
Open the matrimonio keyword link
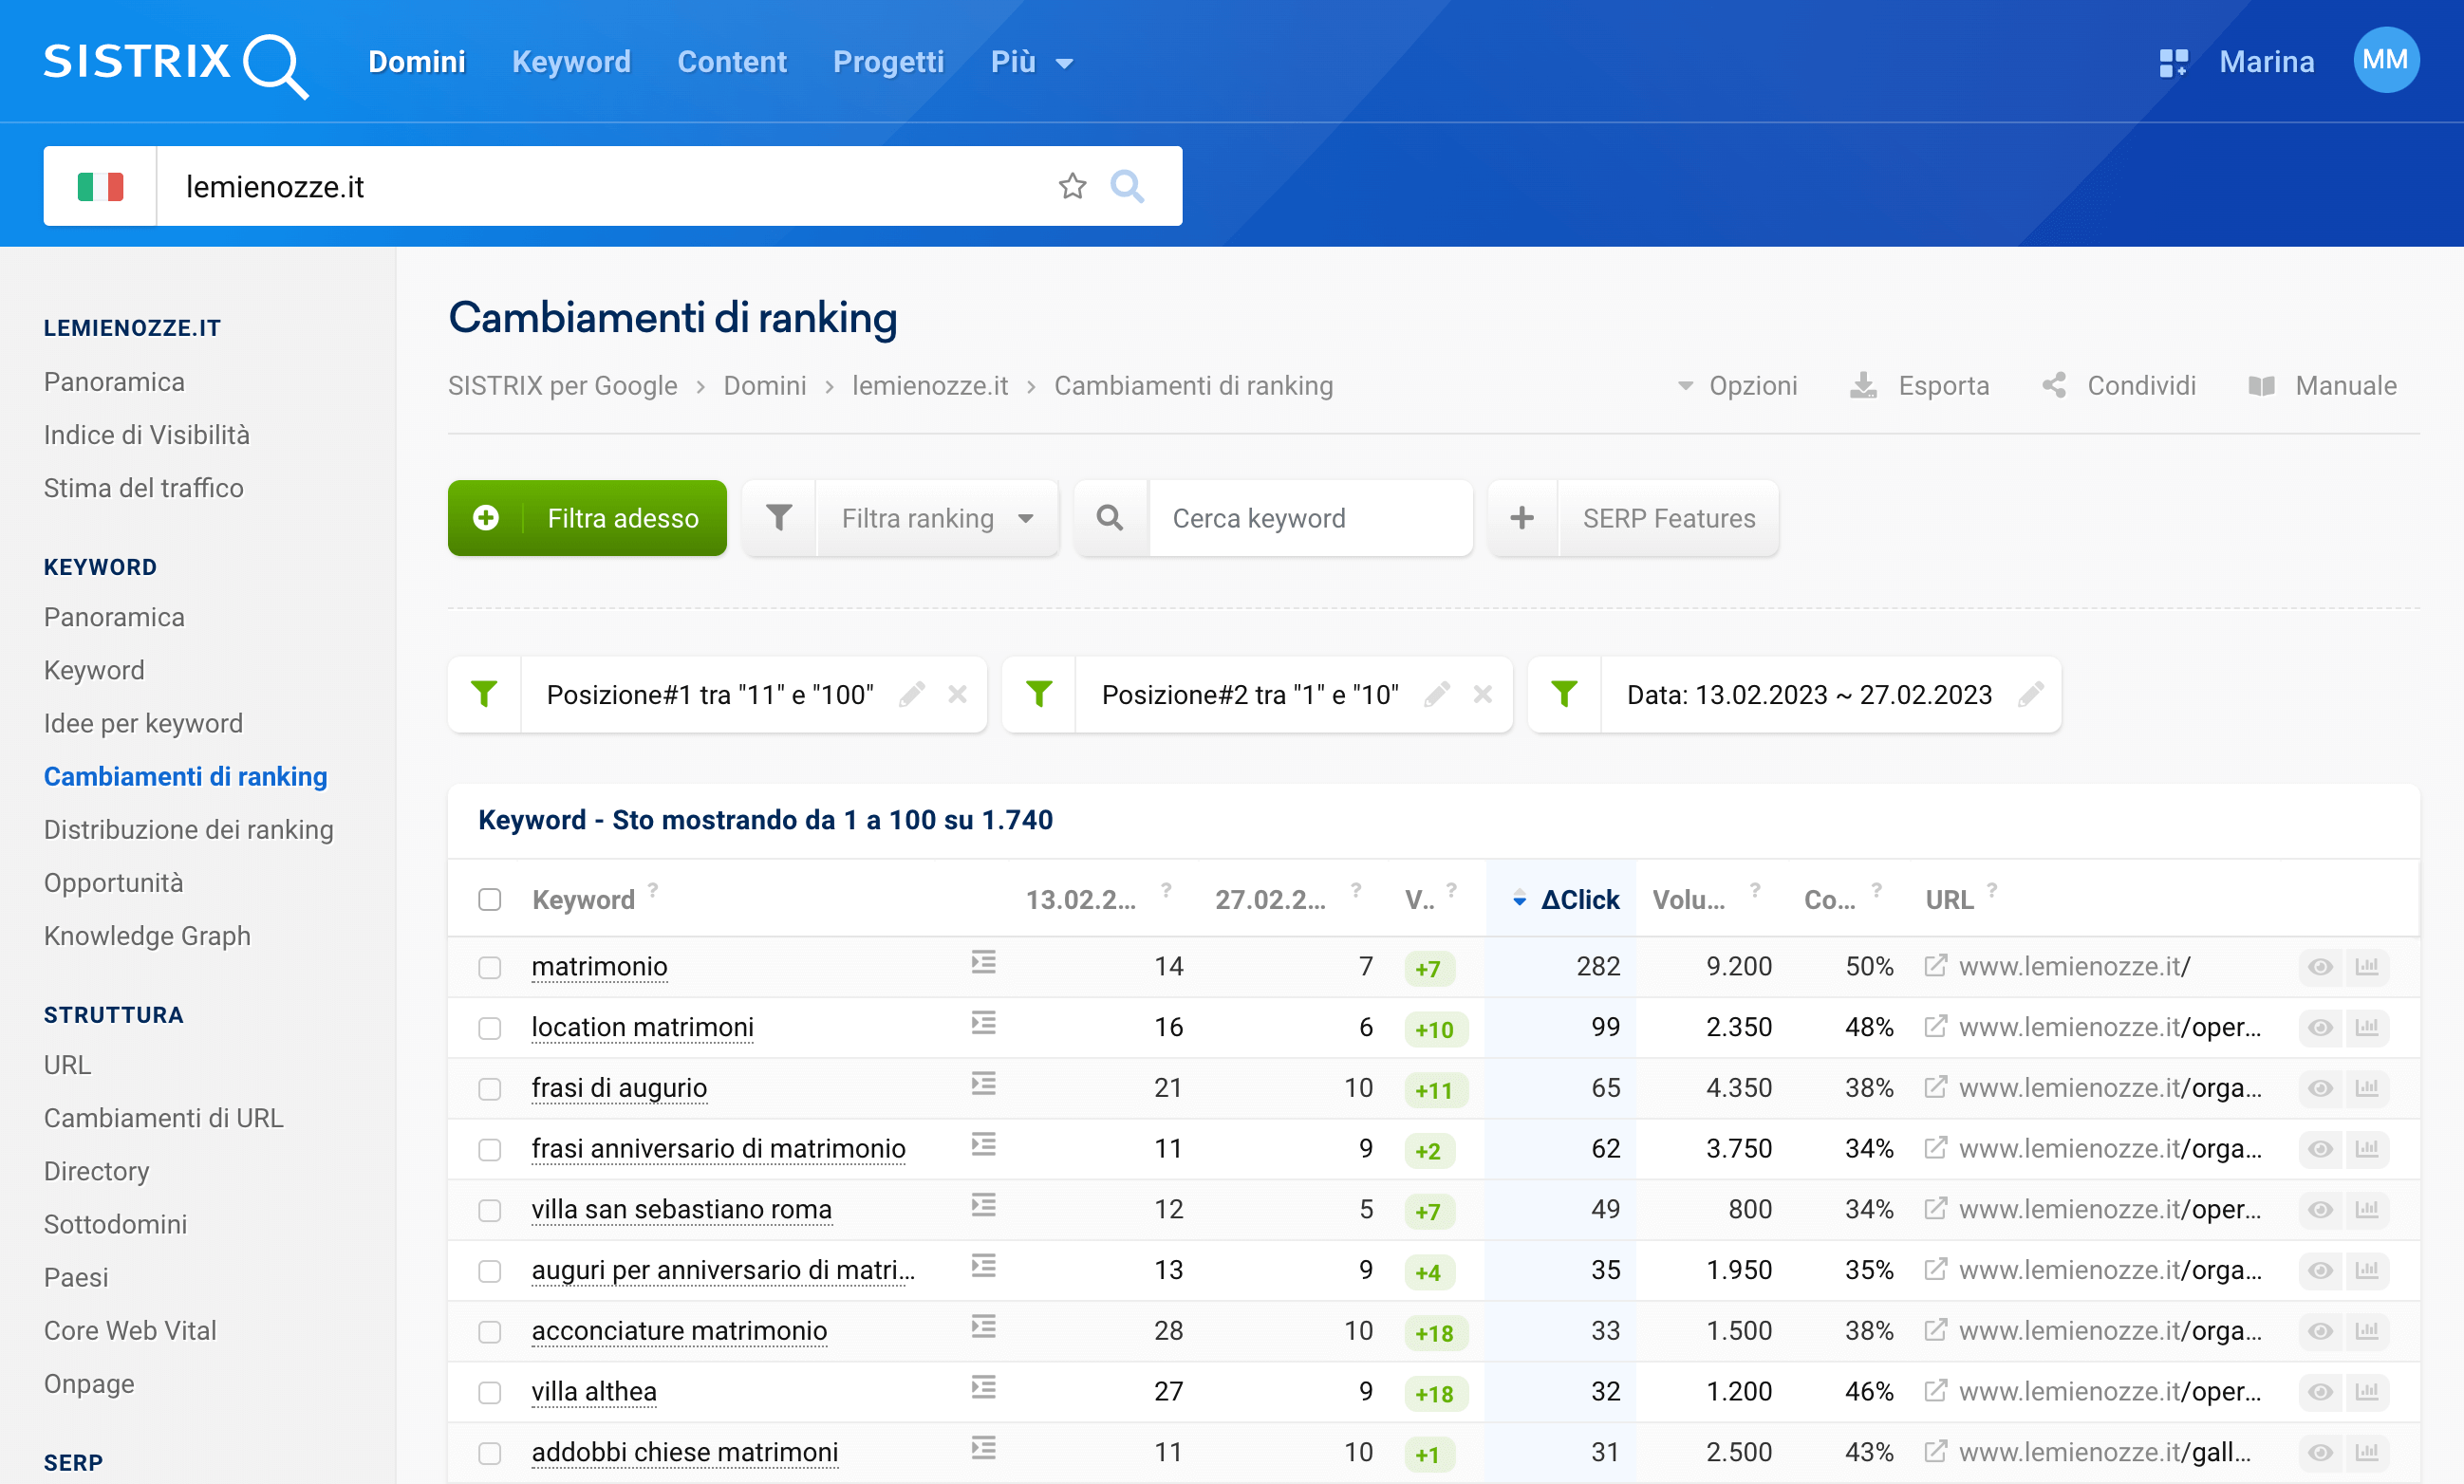[599, 967]
